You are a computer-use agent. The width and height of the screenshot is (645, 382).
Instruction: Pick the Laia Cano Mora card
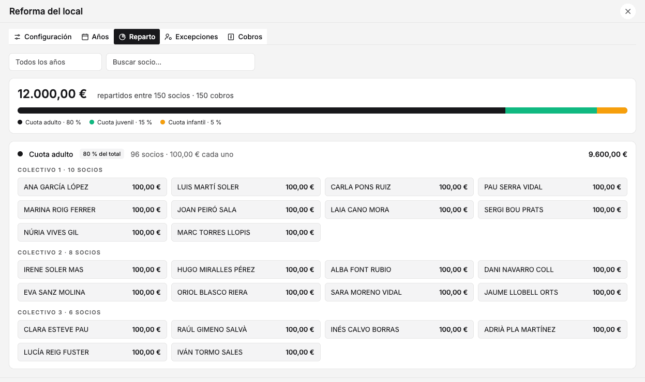399,210
